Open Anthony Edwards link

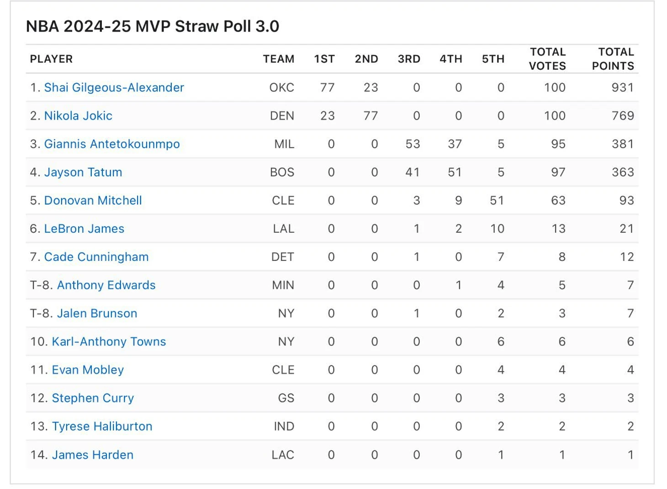click(x=106, y=285)
